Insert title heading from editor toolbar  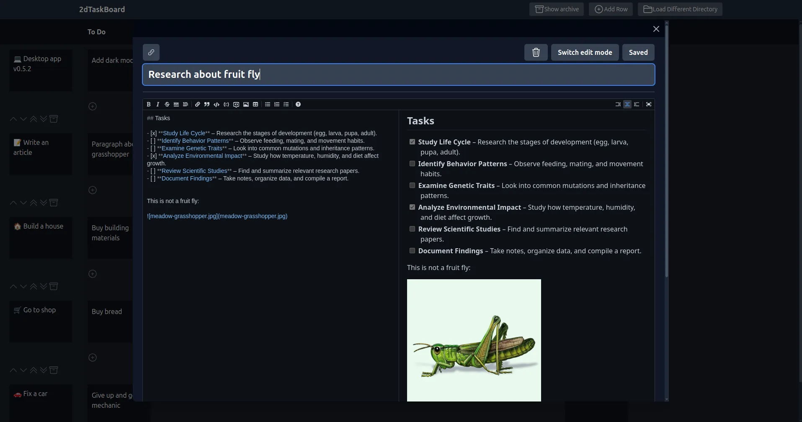[x=186, y=104]
